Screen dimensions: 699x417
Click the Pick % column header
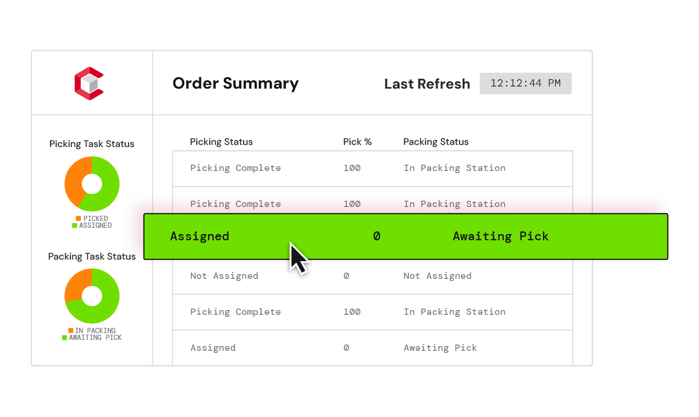[x=357, y=142]
